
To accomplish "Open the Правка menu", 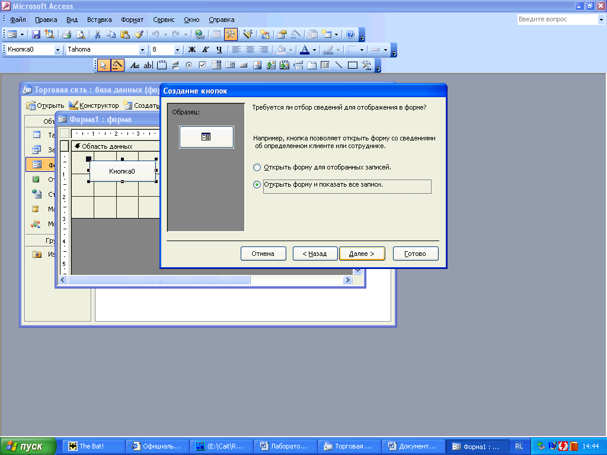I will coord(46,20).
